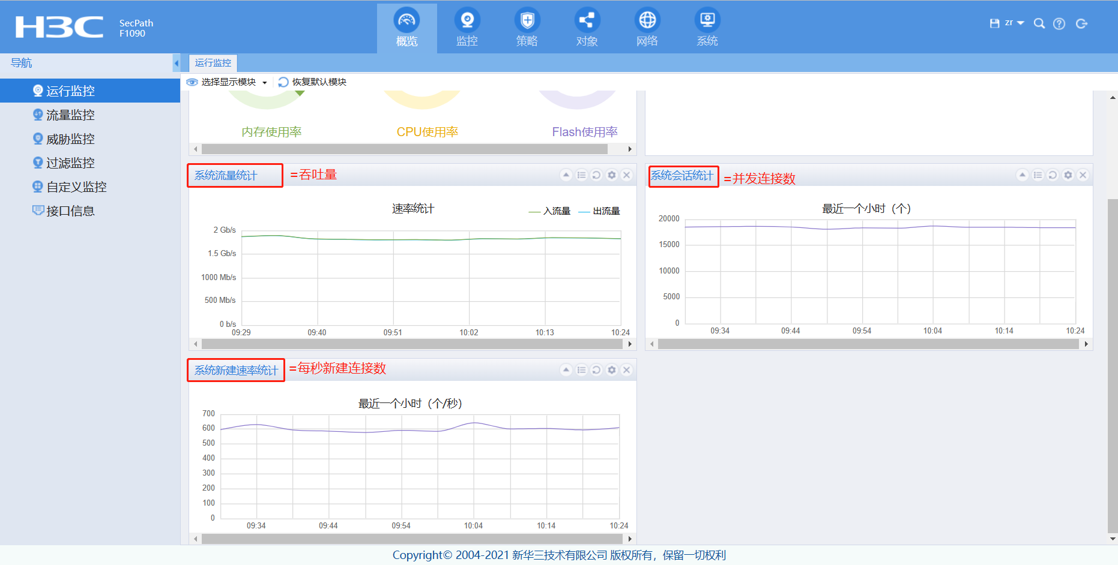
Task: Collapse the 导航 navigation pane arrow
Action: [176, 63]
